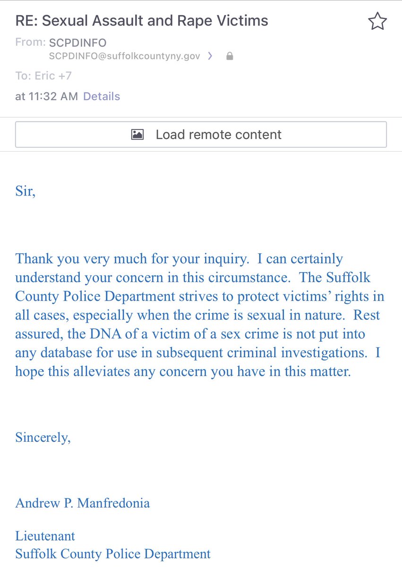The width and height of the screenshot is (402, 567).
Task: Click the paragraph starting Thank you
Action: pyautogui.click(x=200, y=315)
